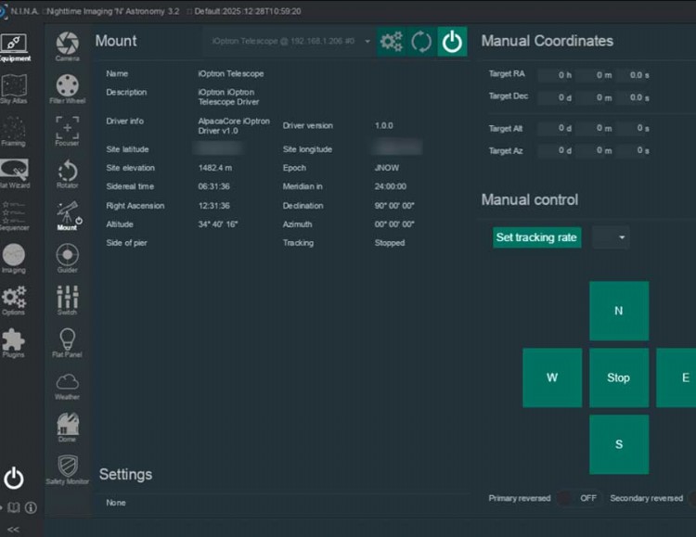Select the Rotator equipment icon

(x=68, y=173)
